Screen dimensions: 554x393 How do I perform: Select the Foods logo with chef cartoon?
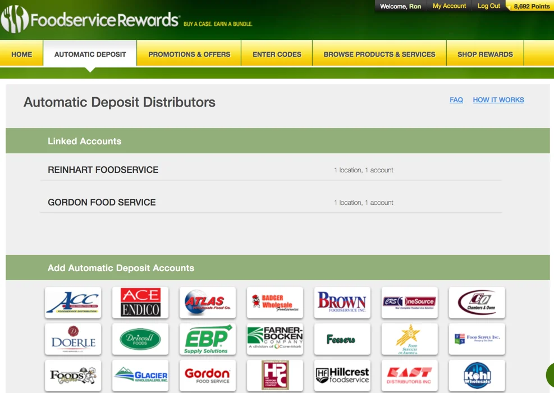coord(73,376)
